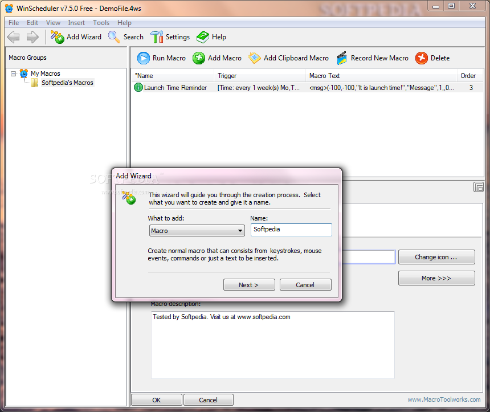
Task: Click the Add Clipboard Macro icon
Action: pyautogui.click(x=254, y=58)
